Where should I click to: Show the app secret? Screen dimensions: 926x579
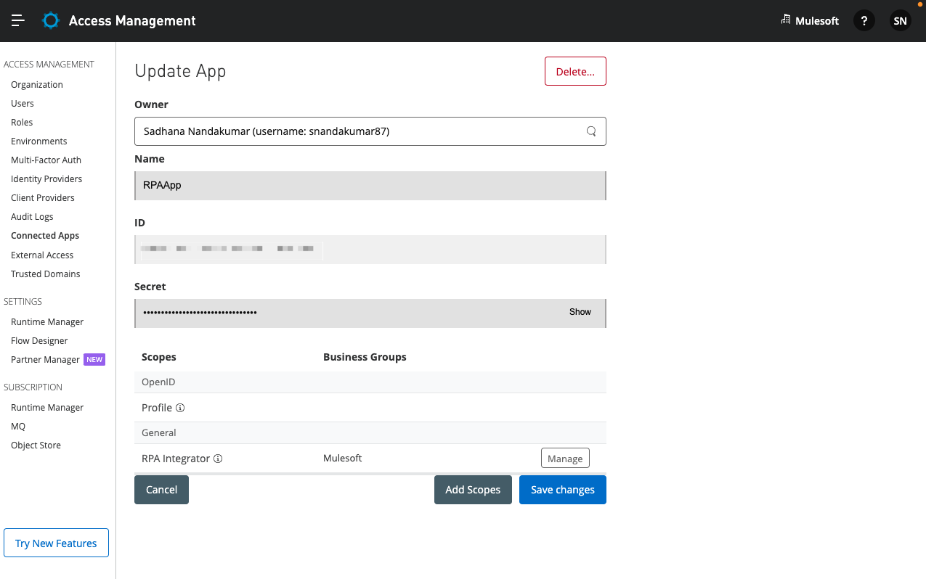tap(580, 312)
